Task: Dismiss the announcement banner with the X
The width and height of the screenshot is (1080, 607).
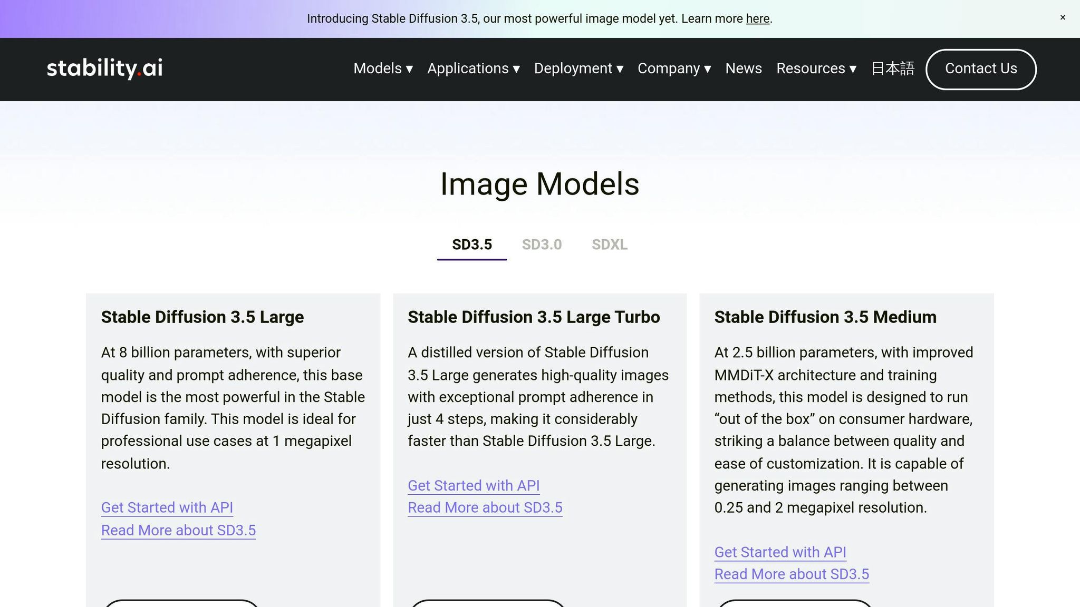Action: pyautogui.click(x=1063, y=18)
